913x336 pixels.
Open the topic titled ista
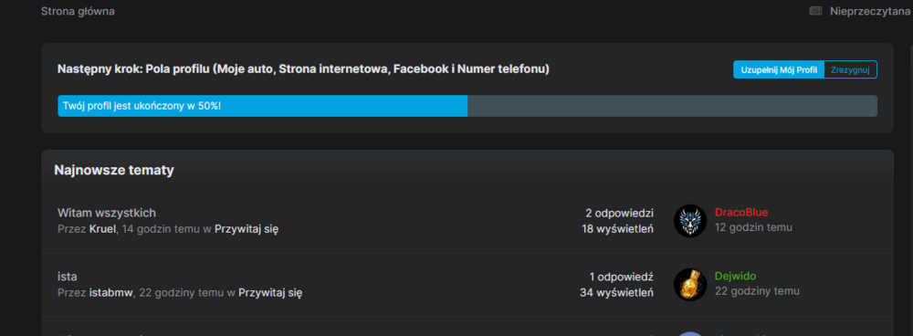click(x=68, y=276)
